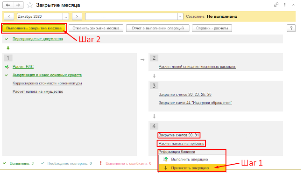Choose Выполнить операцию from context menu
This screenshot has width=304, height=174.
pyautogui.click(x=192, y=160)
